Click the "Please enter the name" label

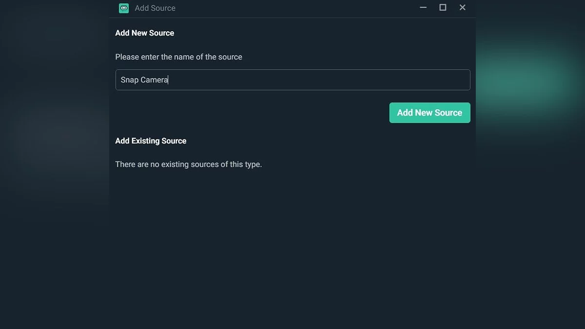[178, 57]
